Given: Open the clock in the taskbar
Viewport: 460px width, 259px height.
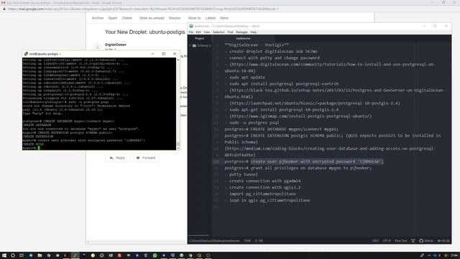Looking at the screenshot, I should click(x=454, y=255).
